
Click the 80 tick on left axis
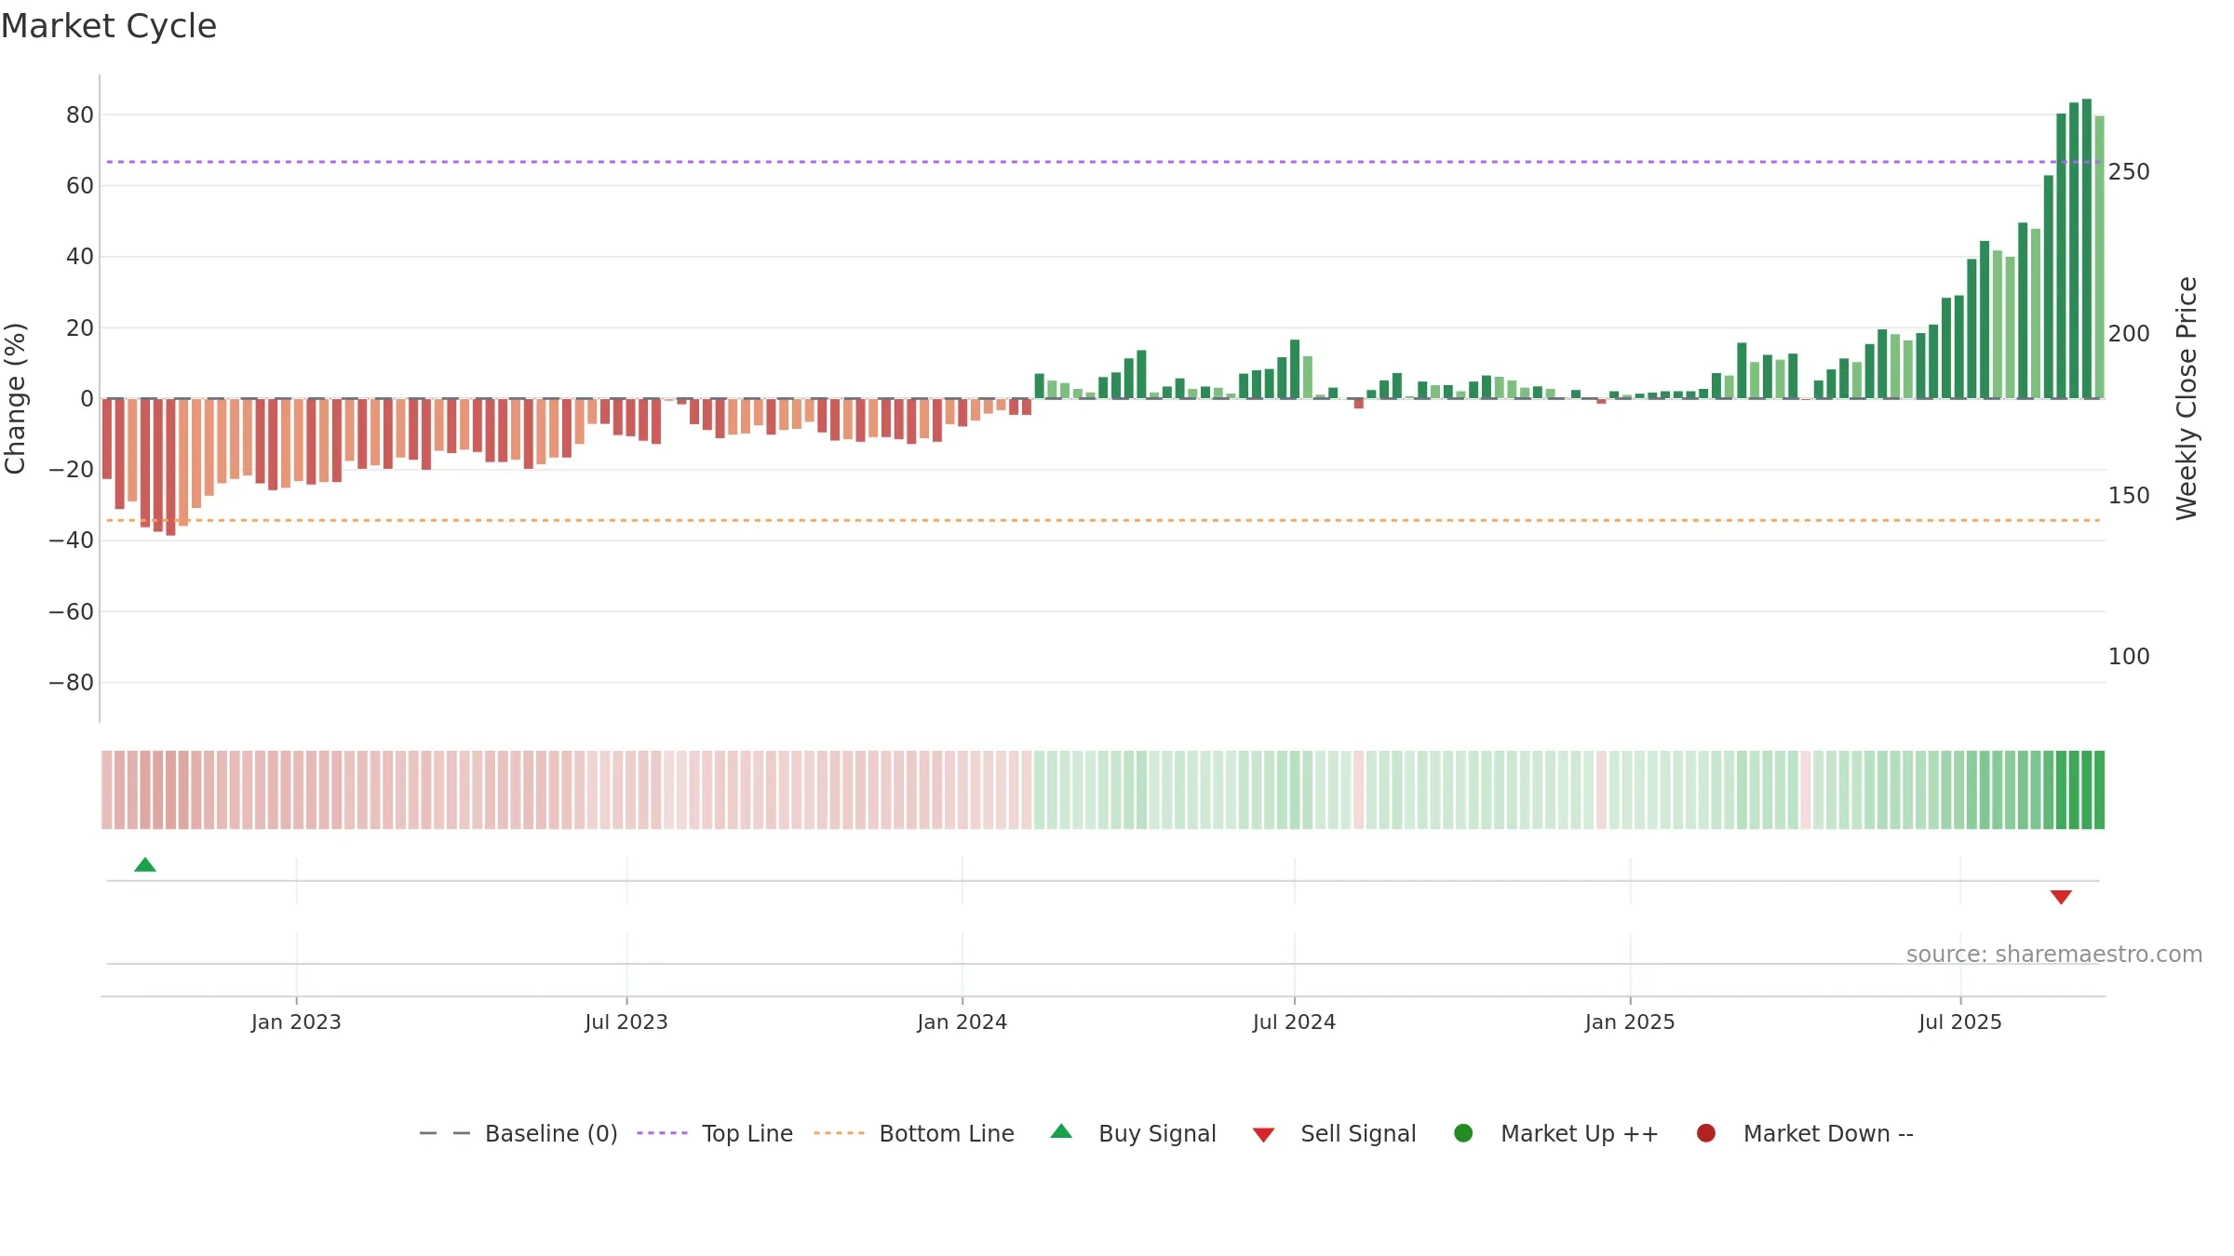pos(80,115)
